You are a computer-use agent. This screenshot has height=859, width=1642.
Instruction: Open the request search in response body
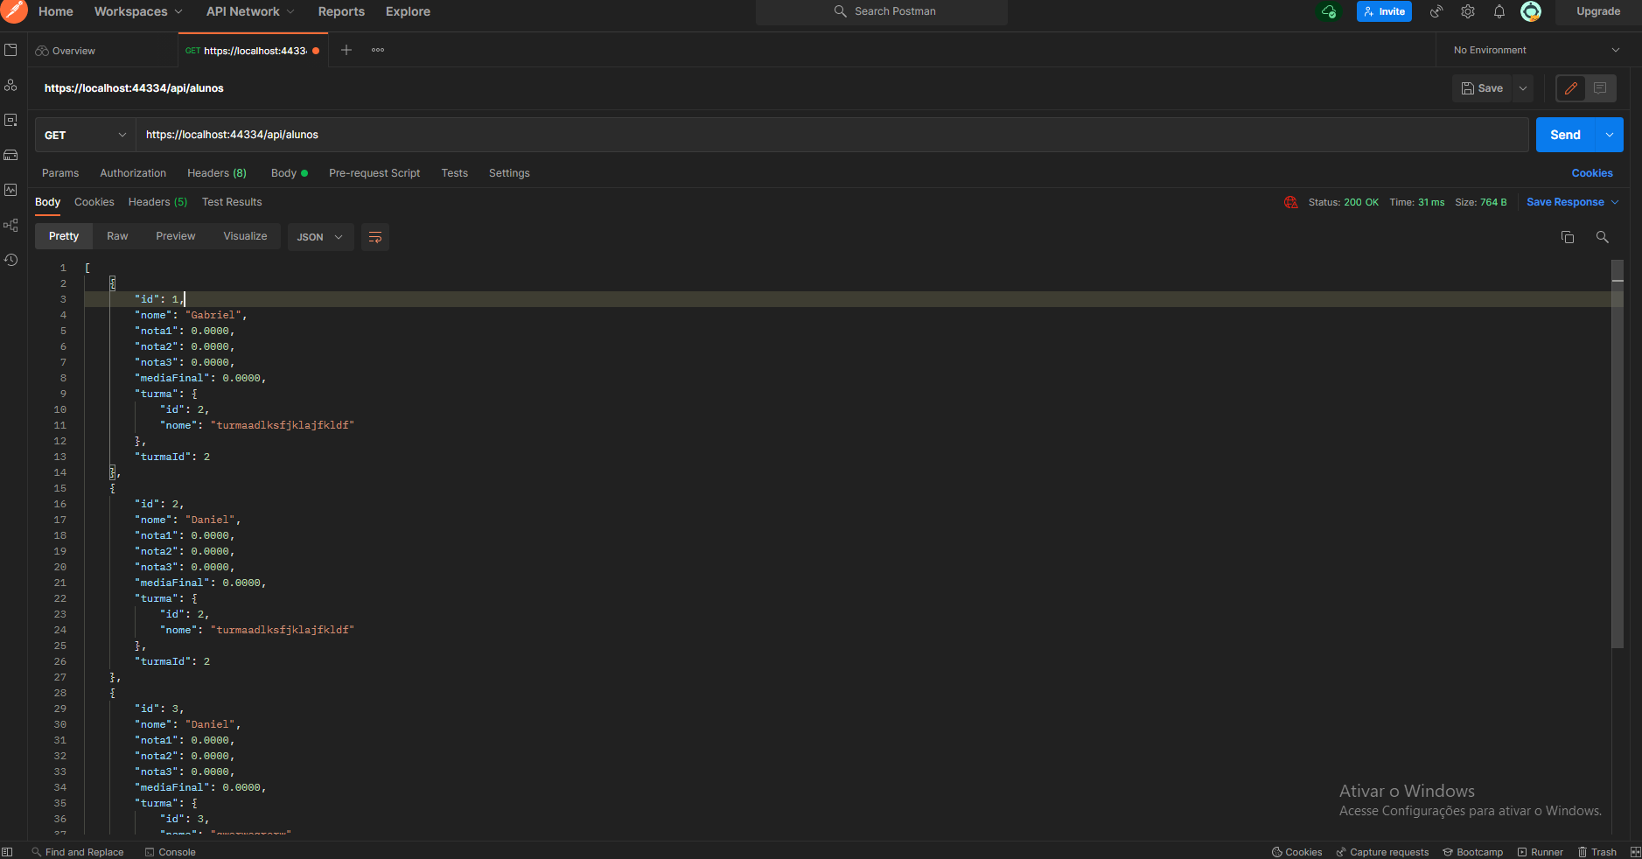pyautogui.click(x=1603, y=236)
